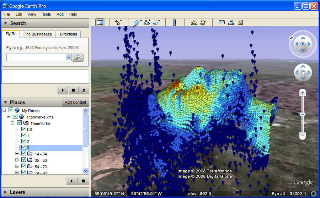Click the Places list scrollbar up arrow
Image resolution: width=320 pixels, height=198 pixels.
(x=85, y=110)
